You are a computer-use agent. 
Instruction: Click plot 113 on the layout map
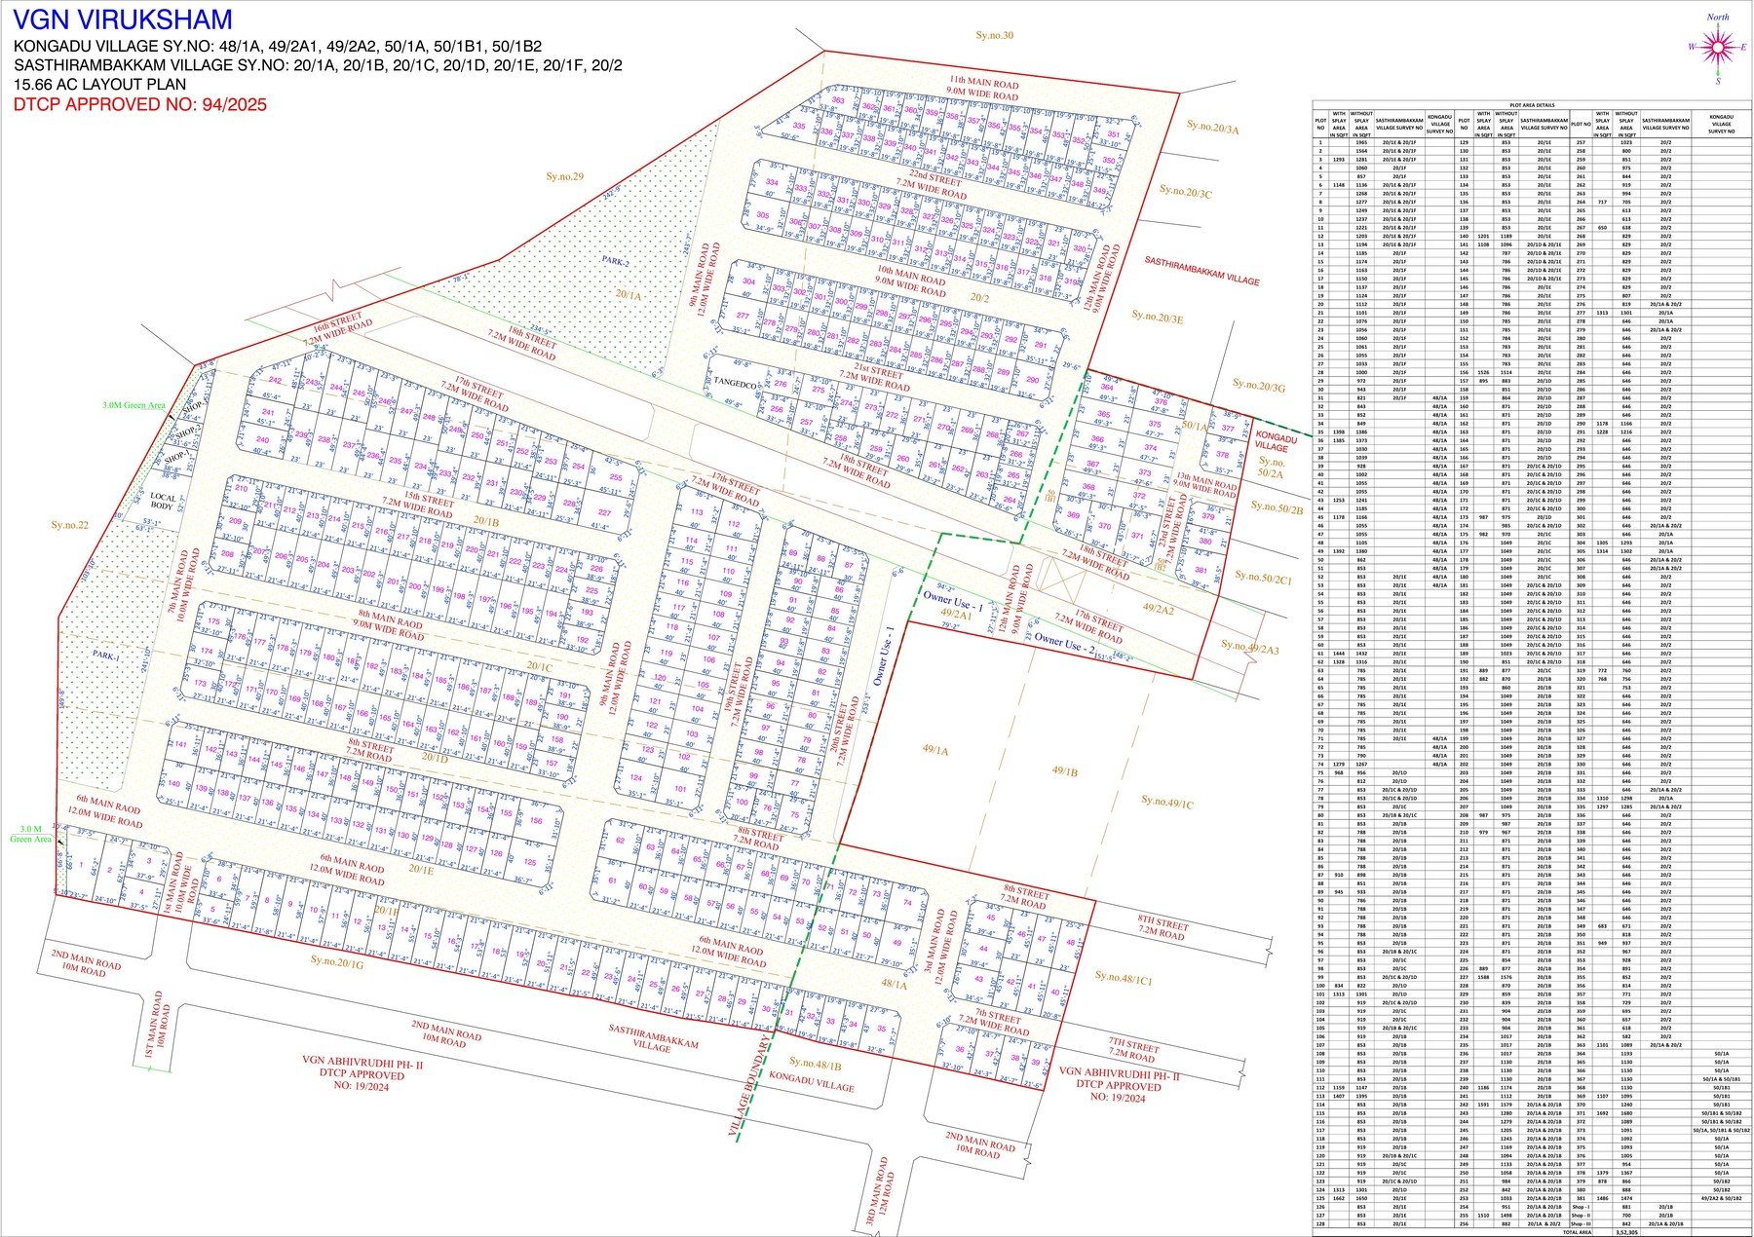pyautogui.click(x=696, y=512)
